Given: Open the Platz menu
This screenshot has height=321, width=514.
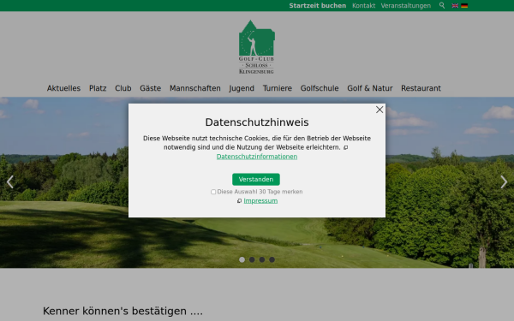Looking at the screenshot, I should click(x=98, y=88).
